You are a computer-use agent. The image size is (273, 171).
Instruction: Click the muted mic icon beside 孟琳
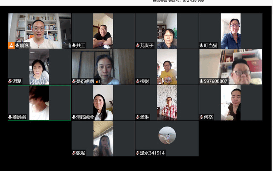point(137,117)
